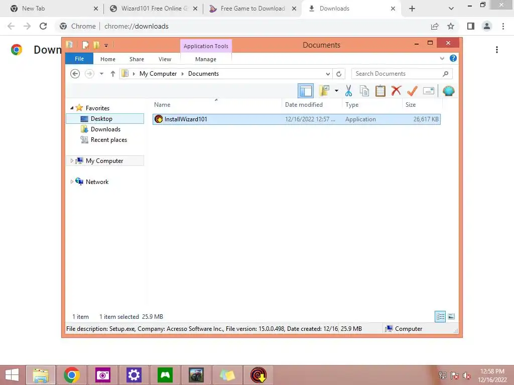
Task: Click the Chrome share page icon
Action: click(x=435, y=26)
